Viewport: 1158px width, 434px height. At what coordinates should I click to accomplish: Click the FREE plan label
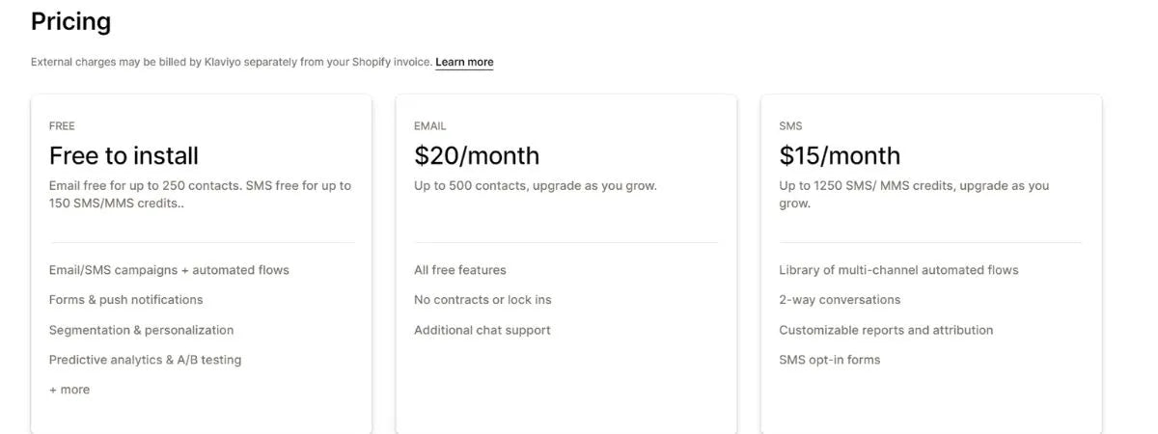pyautogui.click(x=62, y=126)
